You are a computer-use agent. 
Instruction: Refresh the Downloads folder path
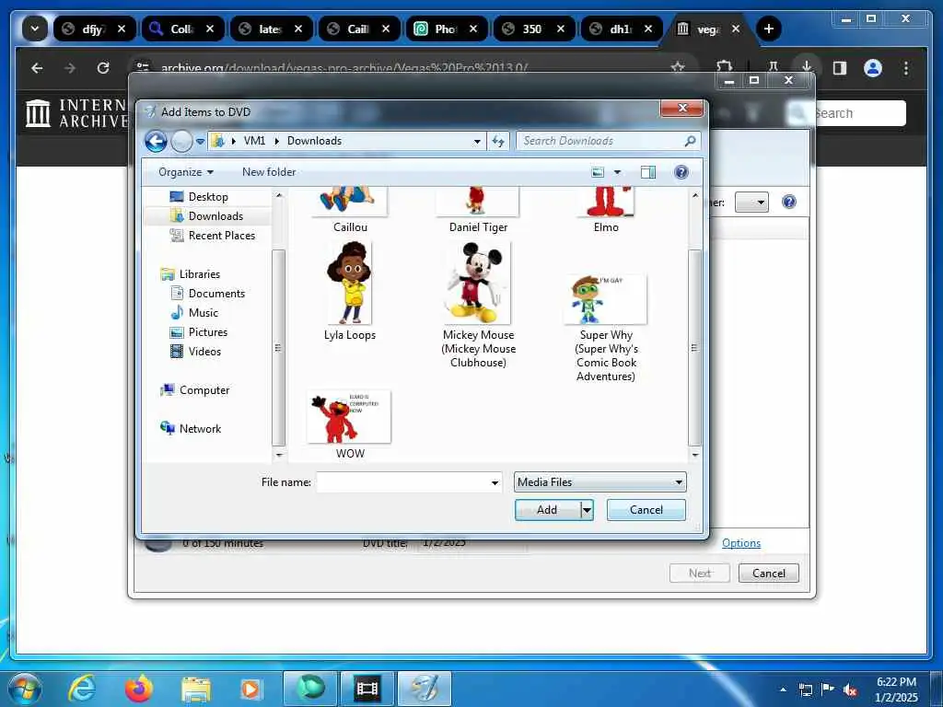click(498, 141)
